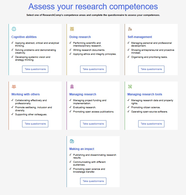Take the Managing research tools questionnaire
This screenshot has height=195, width=186.
(151, 124)
